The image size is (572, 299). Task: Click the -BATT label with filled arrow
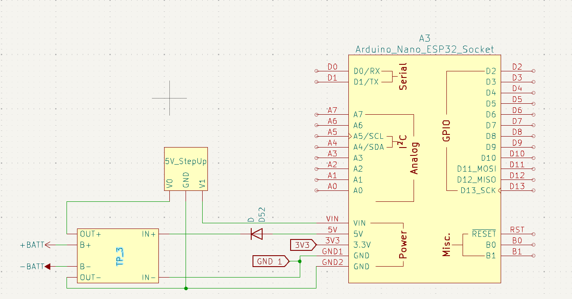pyautogui.click(x=47, y=266)
